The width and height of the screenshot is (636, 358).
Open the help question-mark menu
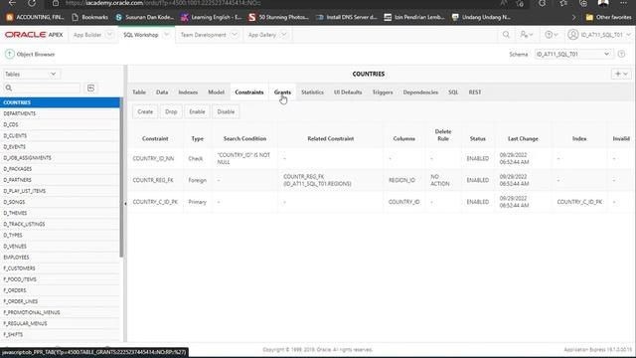(x=551, y=35)
